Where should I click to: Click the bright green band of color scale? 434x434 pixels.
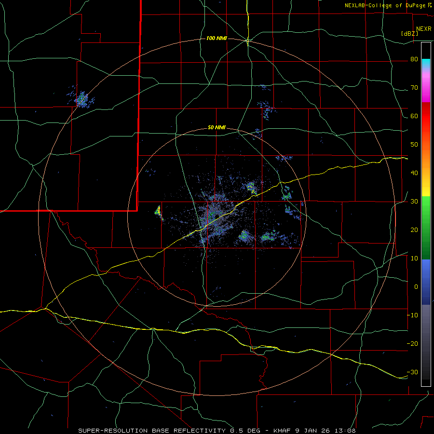tap(426, 207)
